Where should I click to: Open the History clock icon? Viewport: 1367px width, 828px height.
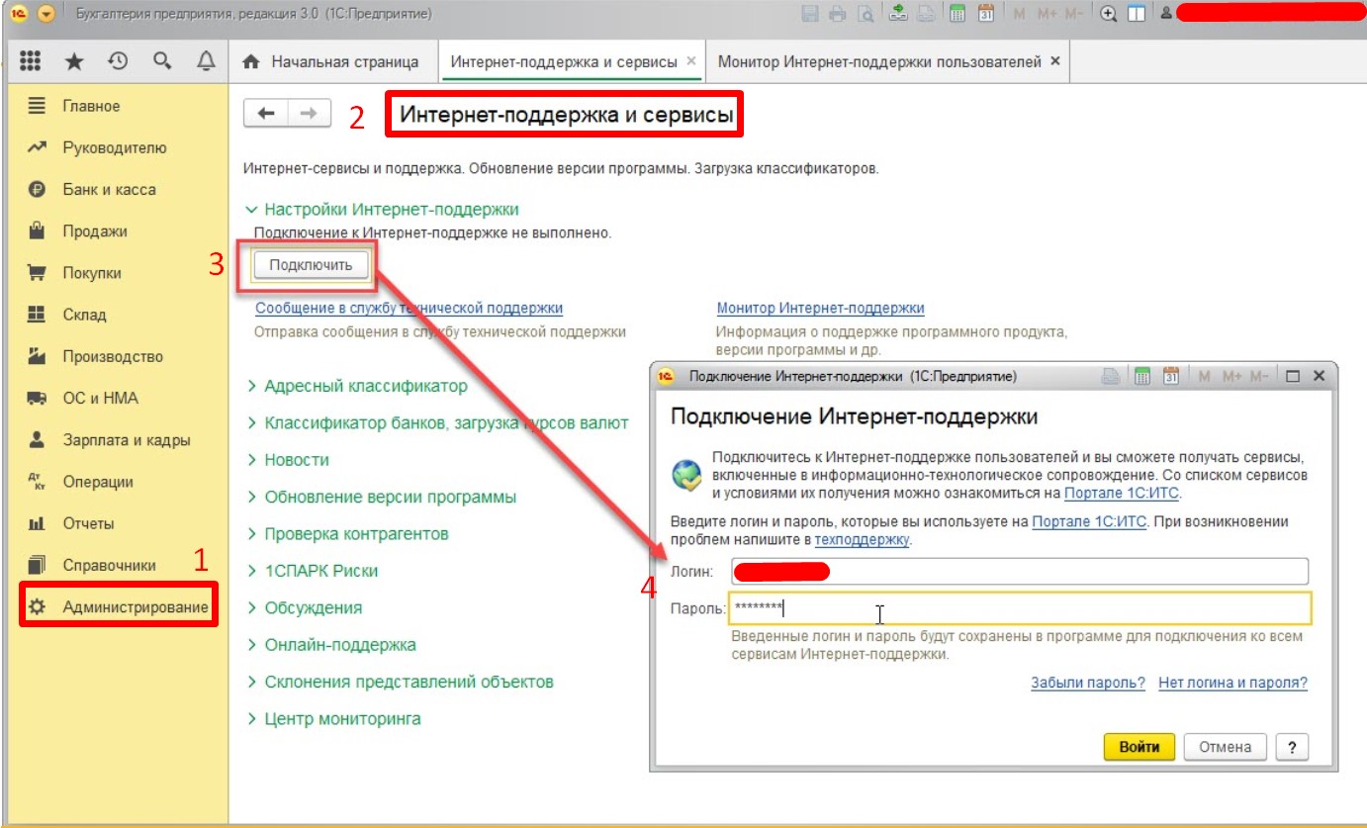pos(118,61)
